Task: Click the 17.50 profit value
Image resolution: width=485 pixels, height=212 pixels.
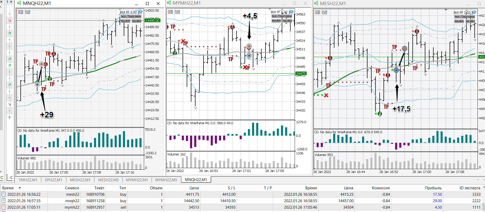Action: pos(437,194)
